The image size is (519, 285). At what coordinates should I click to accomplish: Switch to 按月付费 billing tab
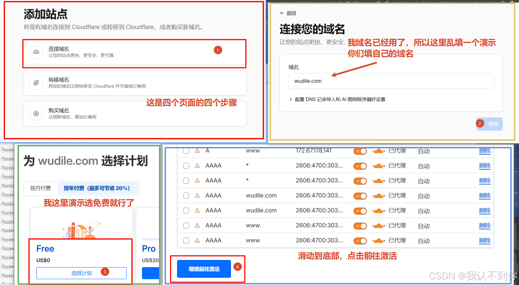41,188
